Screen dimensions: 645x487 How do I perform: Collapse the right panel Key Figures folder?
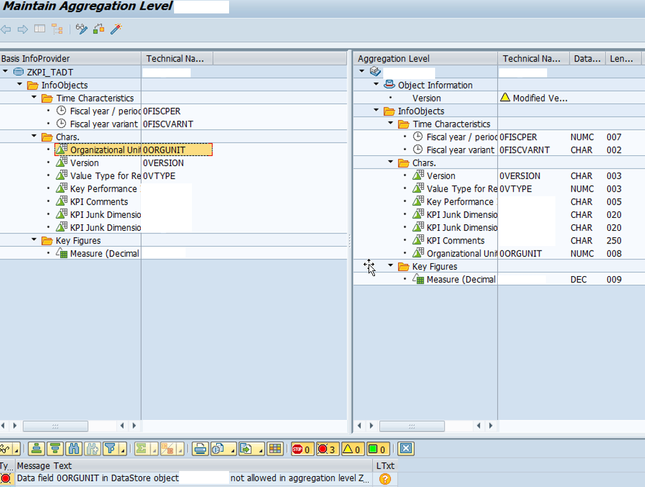390,265
